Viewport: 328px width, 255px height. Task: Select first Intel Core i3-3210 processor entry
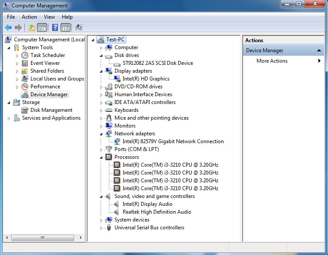(x=170, y=165)
